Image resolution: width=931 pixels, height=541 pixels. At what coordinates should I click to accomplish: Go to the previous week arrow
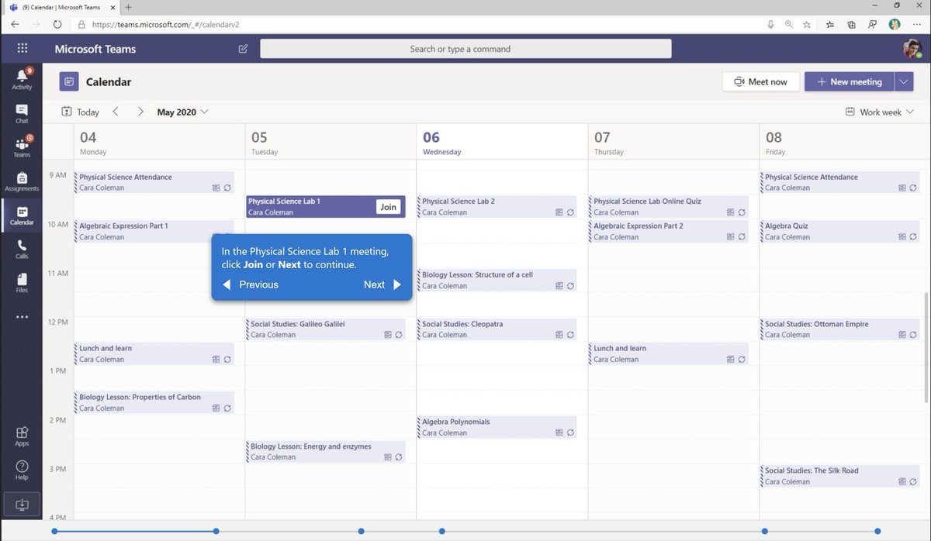coord(116,112)
